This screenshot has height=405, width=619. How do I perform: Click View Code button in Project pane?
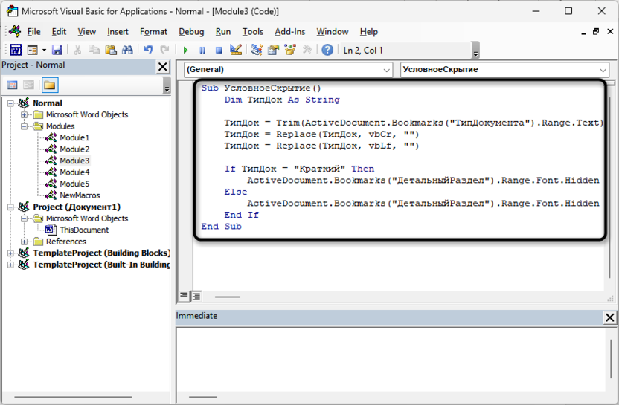pos(13,85)
